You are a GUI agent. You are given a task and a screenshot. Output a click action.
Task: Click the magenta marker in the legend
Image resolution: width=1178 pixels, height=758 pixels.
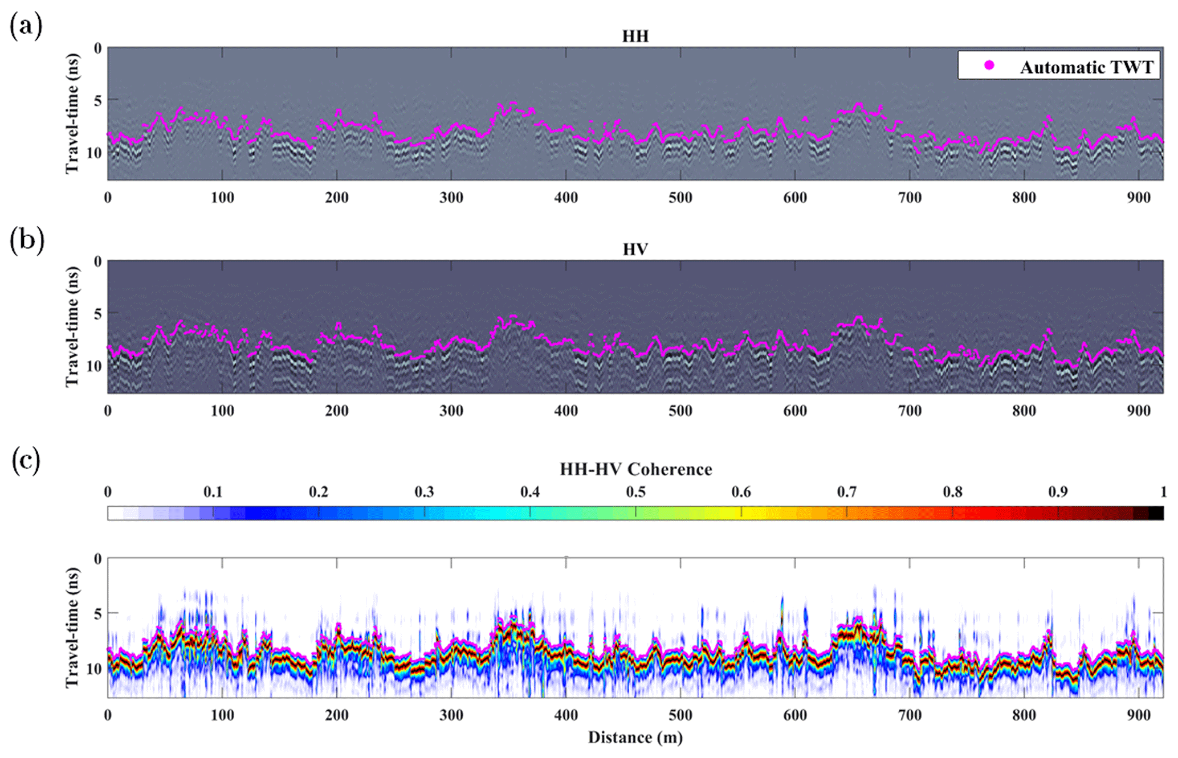point(989,65)
